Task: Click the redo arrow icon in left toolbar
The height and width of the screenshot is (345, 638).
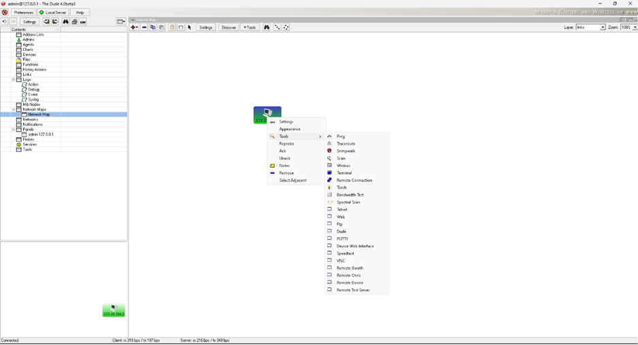Action: 14,22
